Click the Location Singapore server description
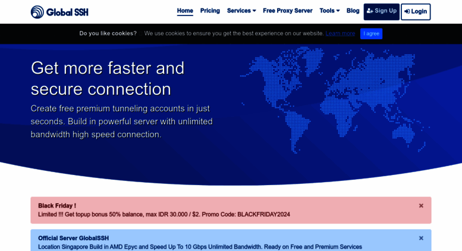 [x=200, y=247]
